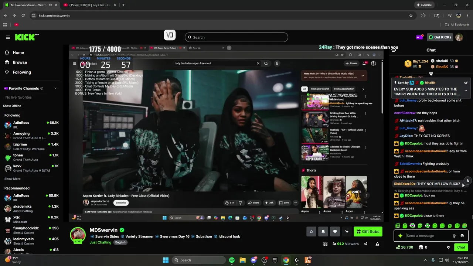Click the green Chat send button

(461, 247)
